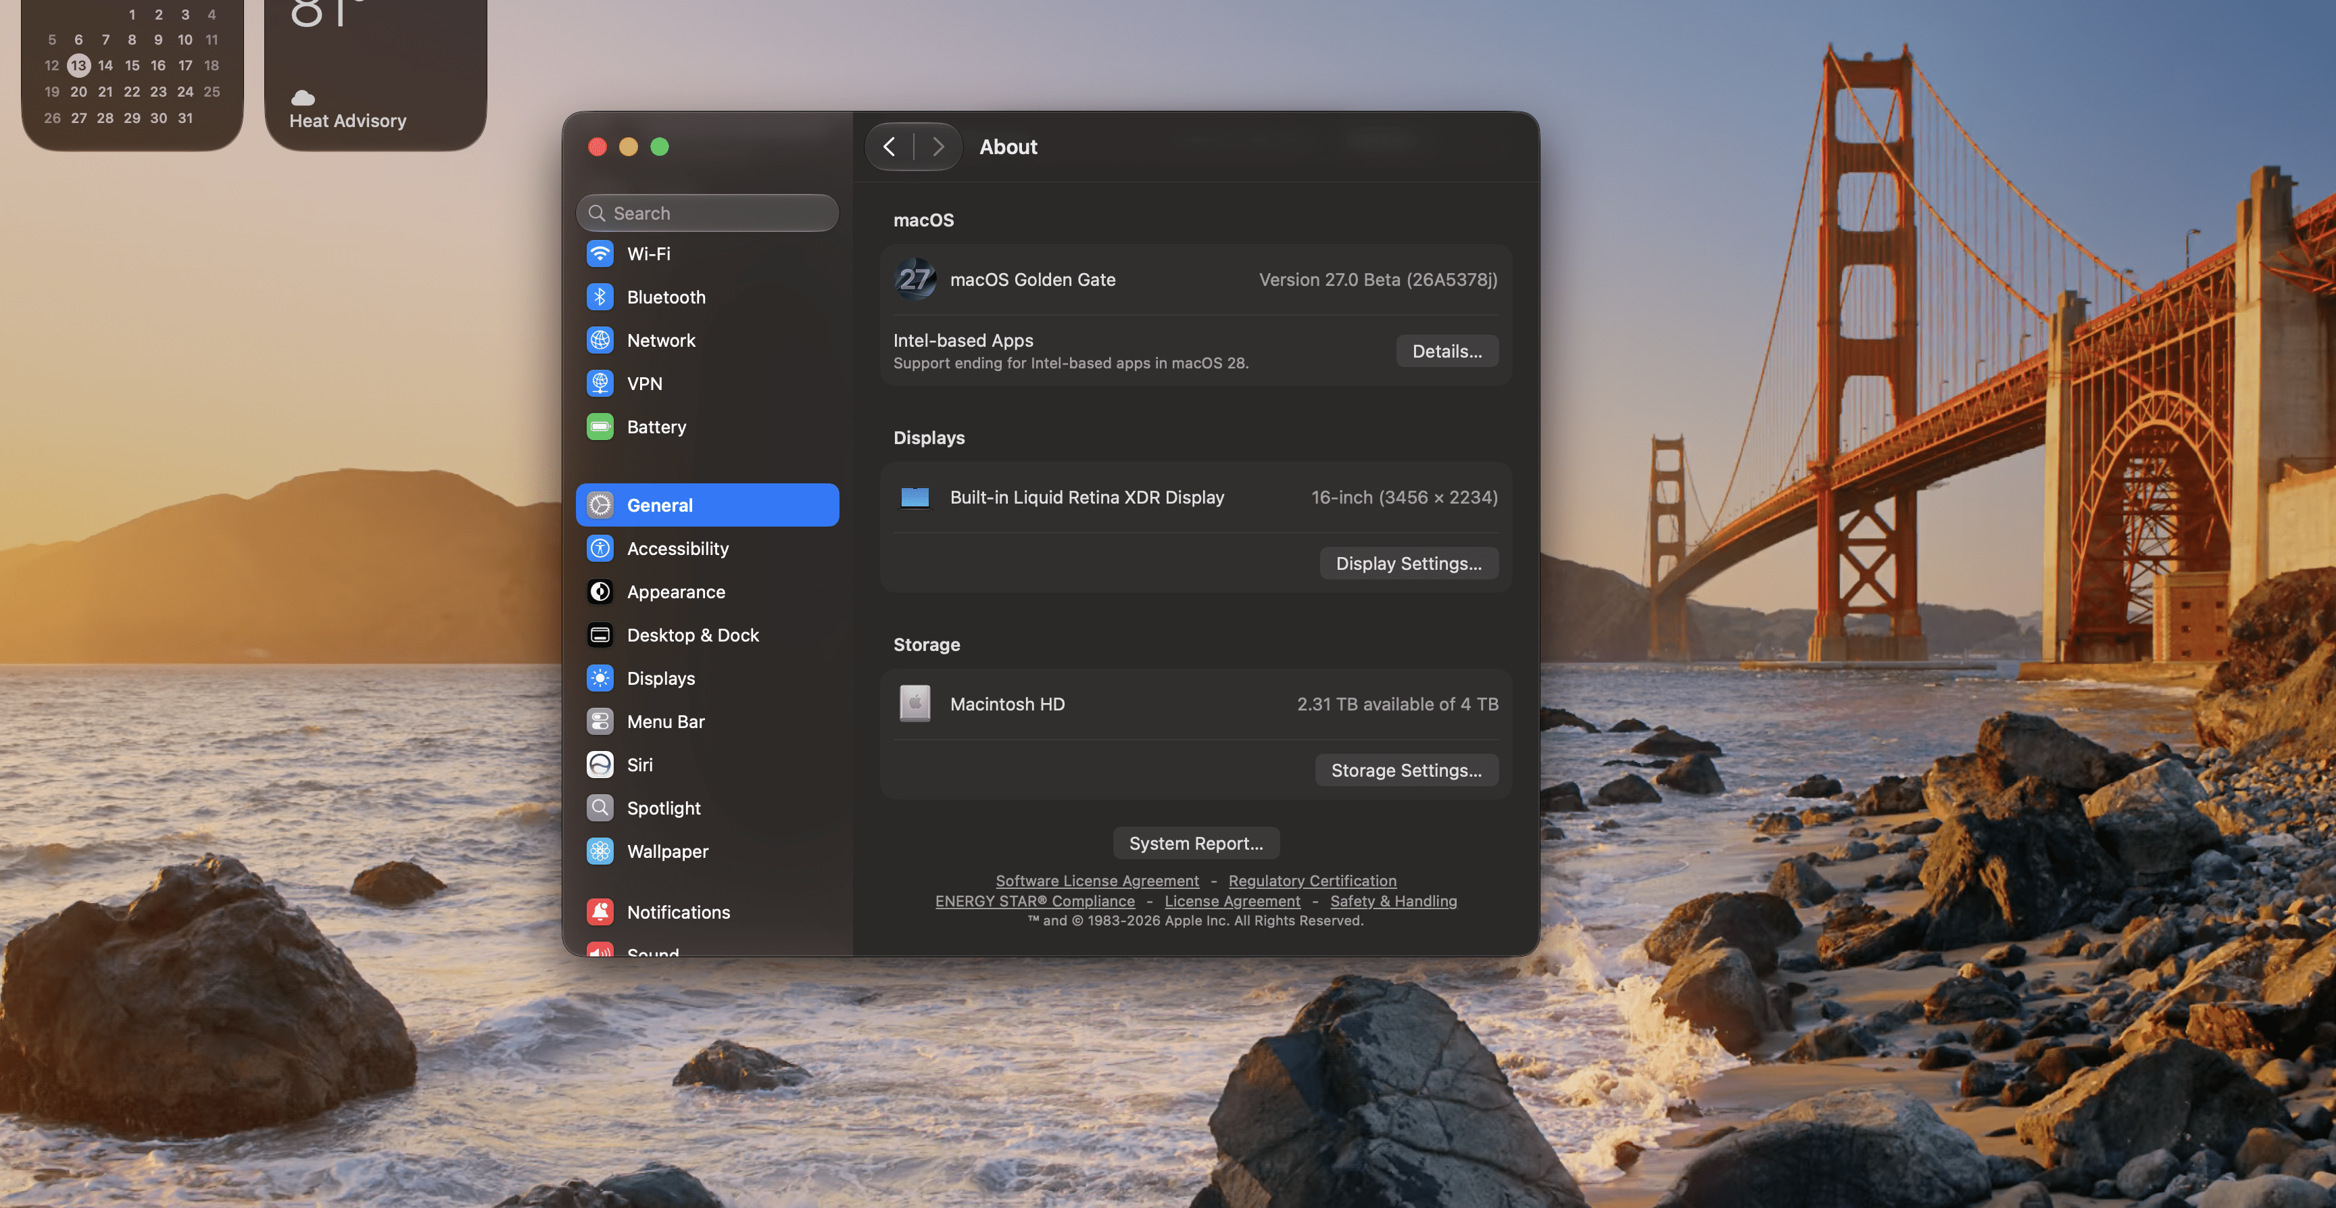Select Menu Bar label in sidebar
This screenshot has height=1208, width=2336.
click(666, 721)
